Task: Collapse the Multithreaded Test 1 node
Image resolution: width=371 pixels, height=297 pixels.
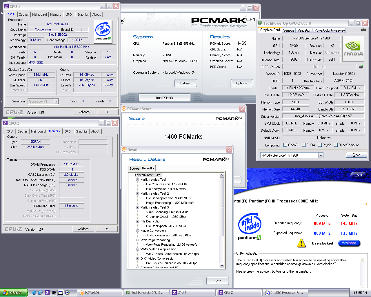Action: [138, 180]
